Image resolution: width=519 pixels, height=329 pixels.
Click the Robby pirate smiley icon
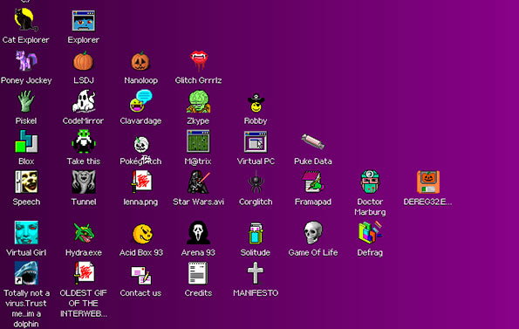[x=256, y=103]
